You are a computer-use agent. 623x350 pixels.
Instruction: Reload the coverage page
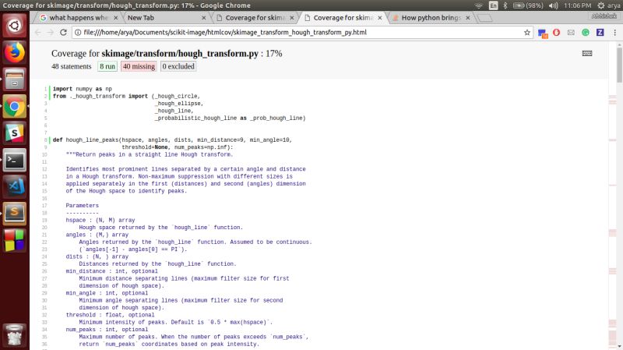tap(63, 33)
